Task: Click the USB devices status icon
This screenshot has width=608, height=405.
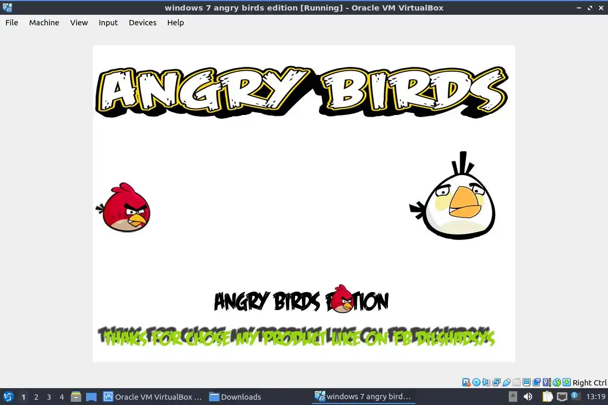Action: [507, 382]
